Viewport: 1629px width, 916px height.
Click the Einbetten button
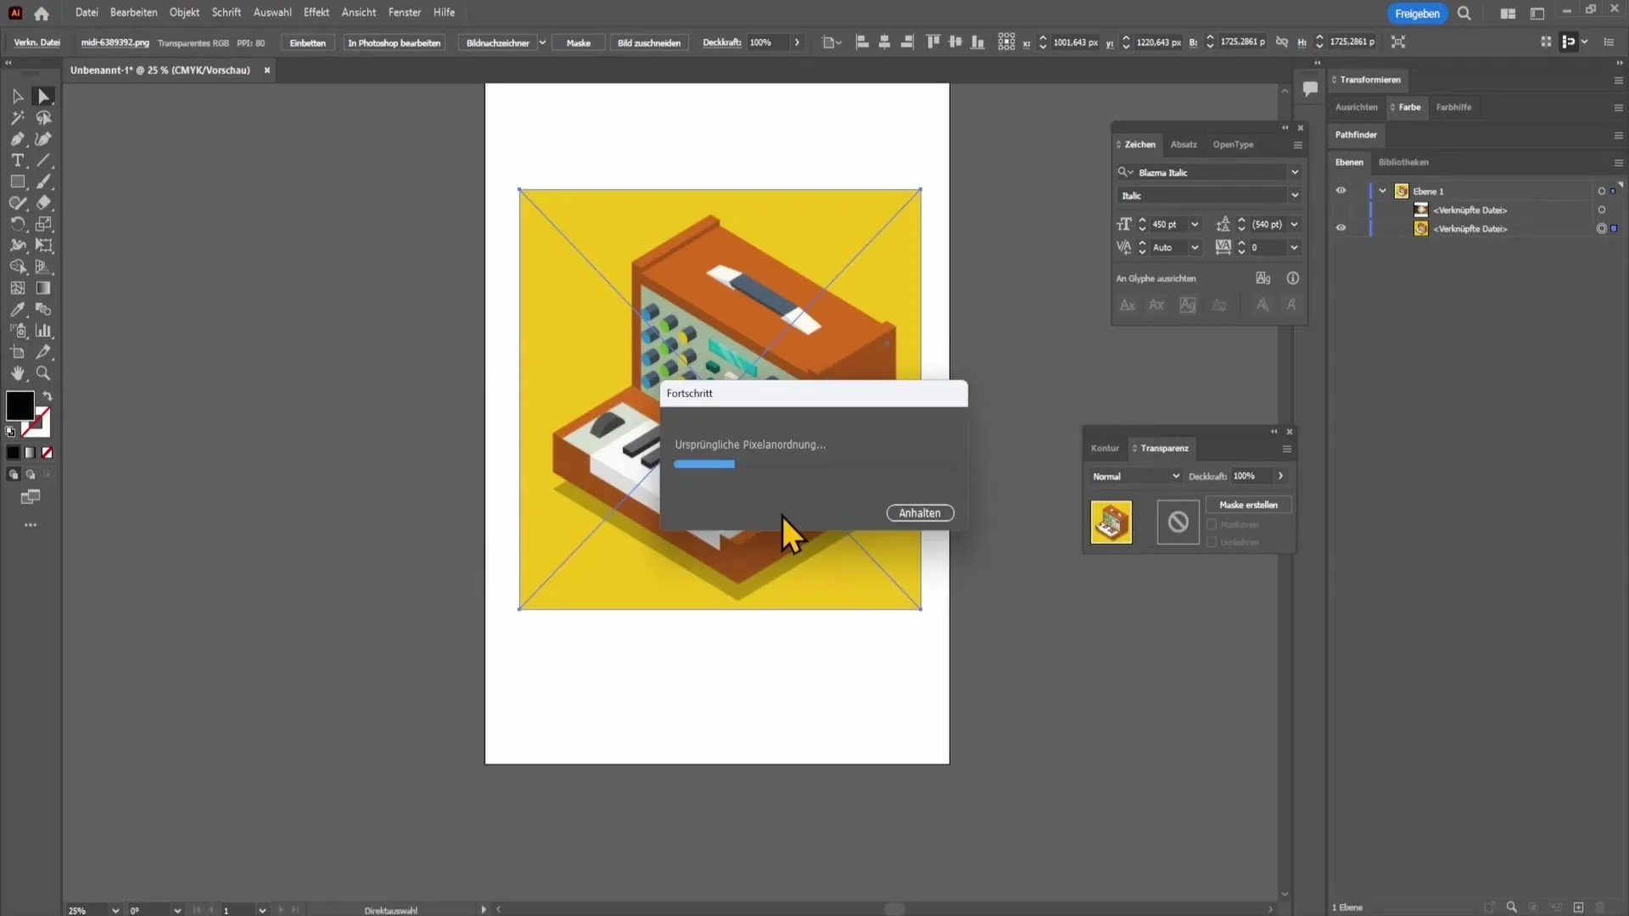point(307,42)
